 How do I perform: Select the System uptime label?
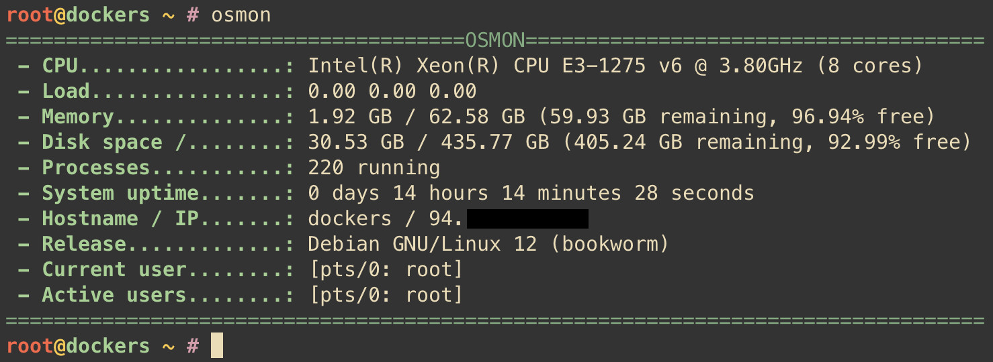point(120,193)
